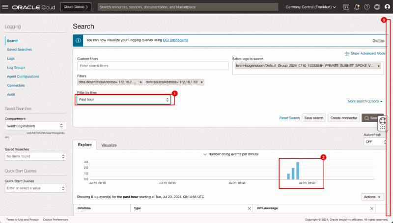Click the Show Advanced Mode link

tap(368, 53)
